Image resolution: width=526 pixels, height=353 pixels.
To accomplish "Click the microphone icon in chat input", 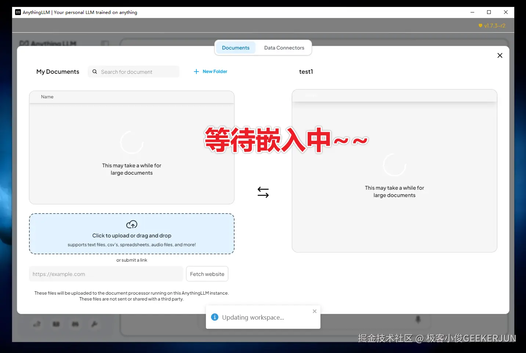I will pyautogui.click(x=418, y=320).
